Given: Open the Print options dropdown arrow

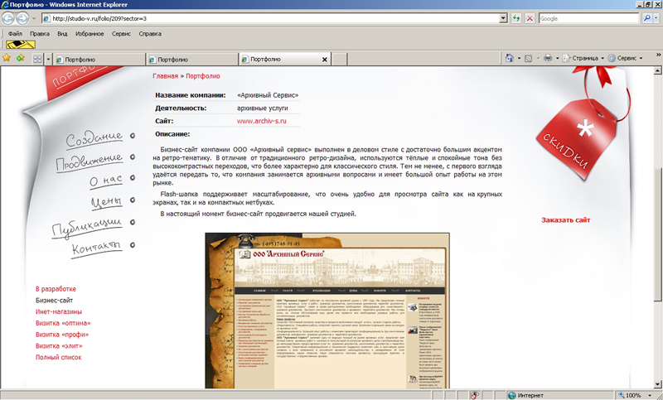Looking at the screenshot, I should [557, 58].
